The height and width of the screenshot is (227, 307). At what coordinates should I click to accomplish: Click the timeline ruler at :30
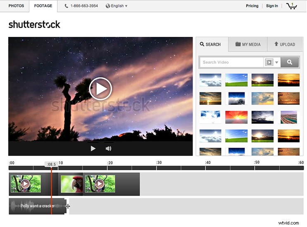157,168
